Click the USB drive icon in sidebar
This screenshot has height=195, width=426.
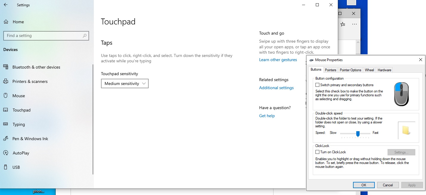click(x=6, y=167)
